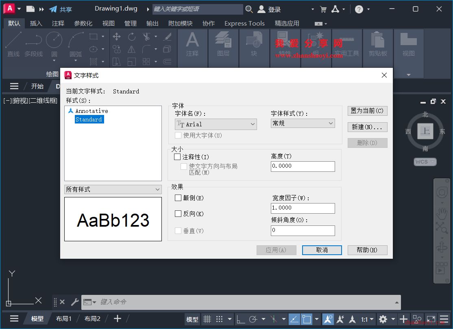Click the 取消 button
453x329 pixels.
click(x=322, y=250)
